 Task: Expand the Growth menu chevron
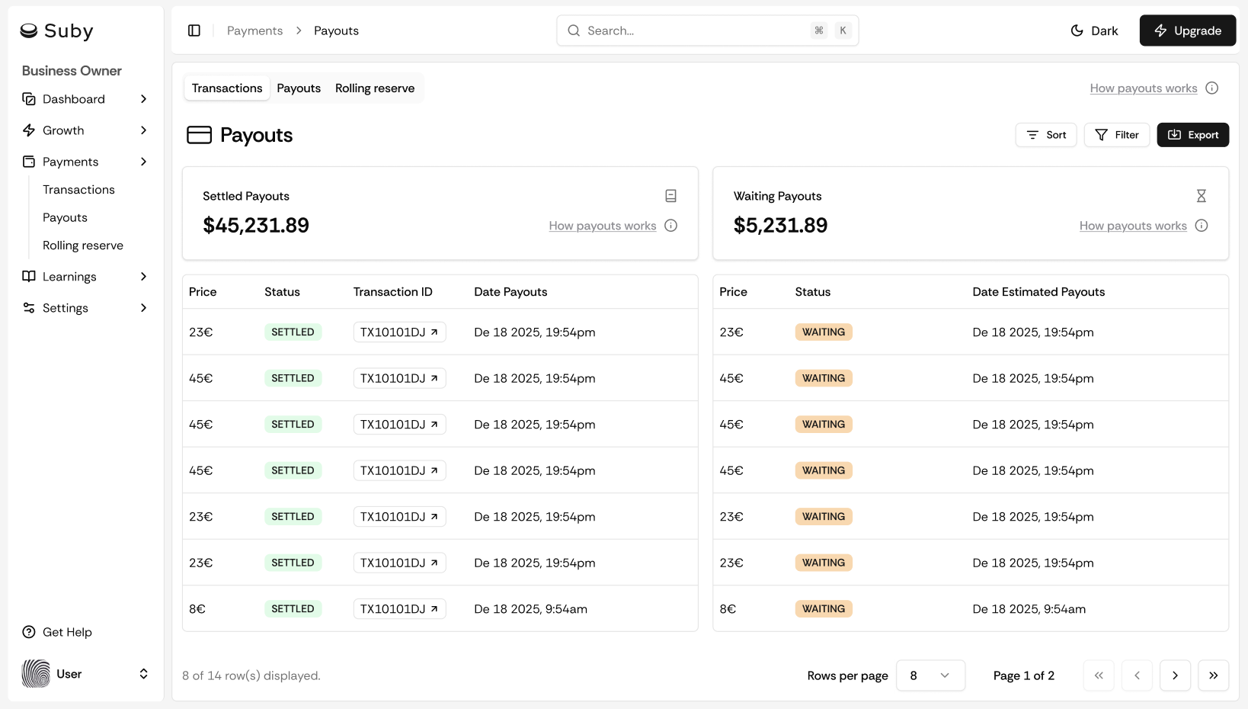click(143, 130)
